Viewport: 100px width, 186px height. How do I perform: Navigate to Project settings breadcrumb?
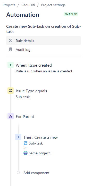tap(53, 5)
